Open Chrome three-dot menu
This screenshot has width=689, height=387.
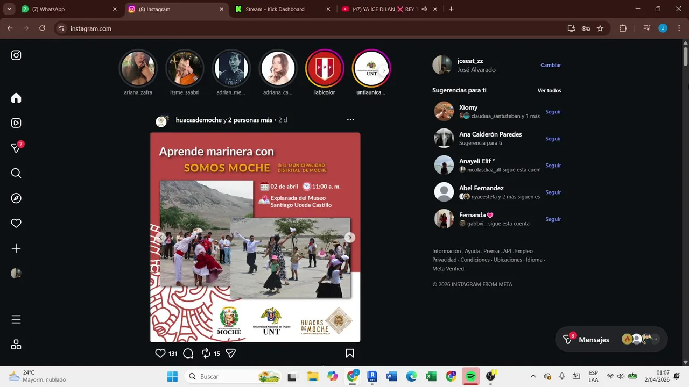tap(679, 28)
